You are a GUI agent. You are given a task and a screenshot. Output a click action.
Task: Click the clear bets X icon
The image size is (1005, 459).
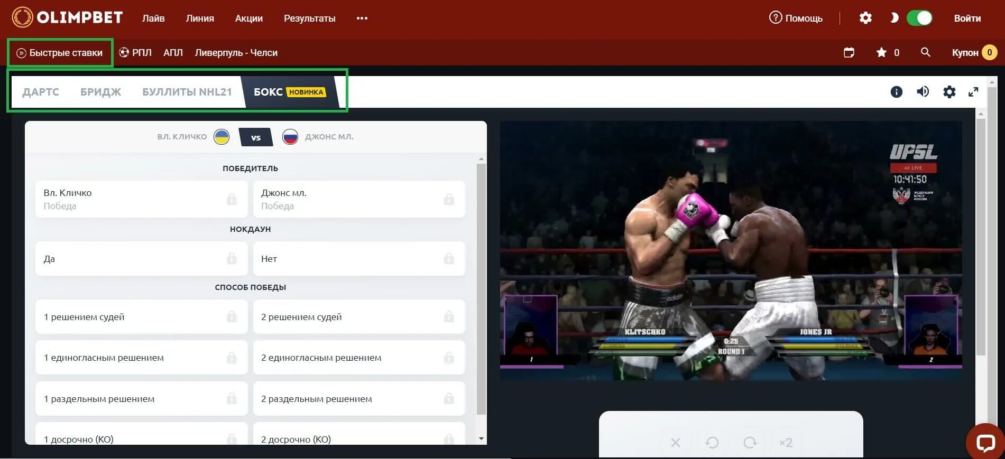point(676,443)
